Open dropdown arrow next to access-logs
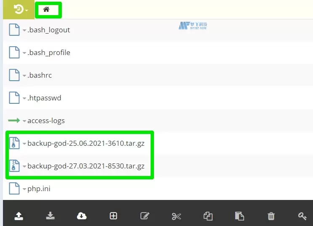 pyautogui.click(x=24, y=121)
